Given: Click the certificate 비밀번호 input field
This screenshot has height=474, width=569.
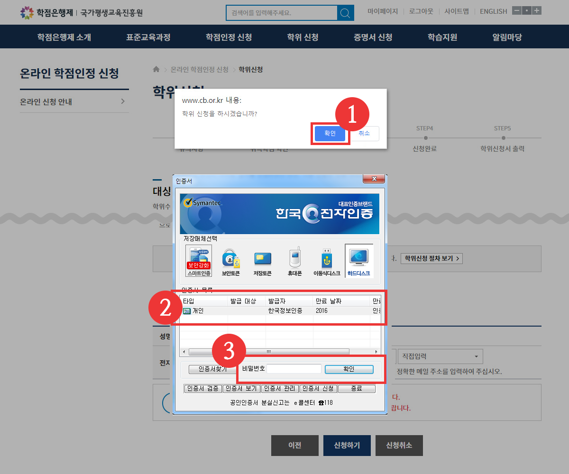Looking at the screenshot, I should coord(294,369).
